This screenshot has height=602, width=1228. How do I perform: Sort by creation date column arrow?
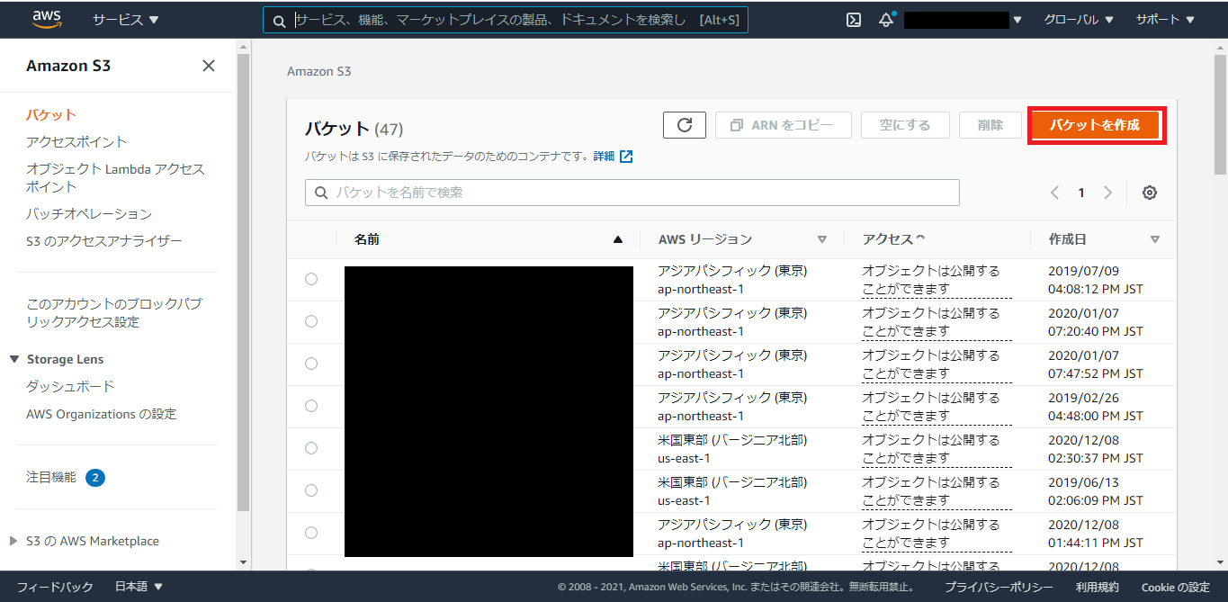click(x=1155, y=239)
